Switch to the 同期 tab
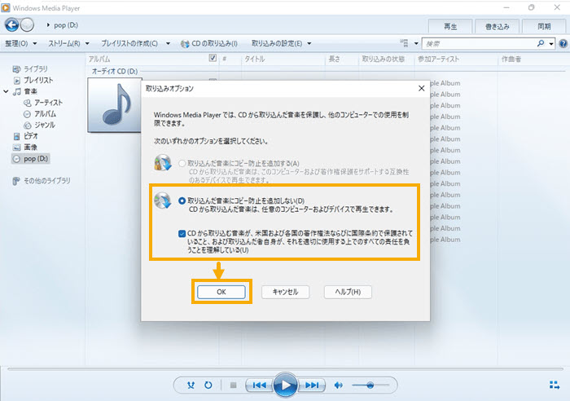 tap(544, 27)
